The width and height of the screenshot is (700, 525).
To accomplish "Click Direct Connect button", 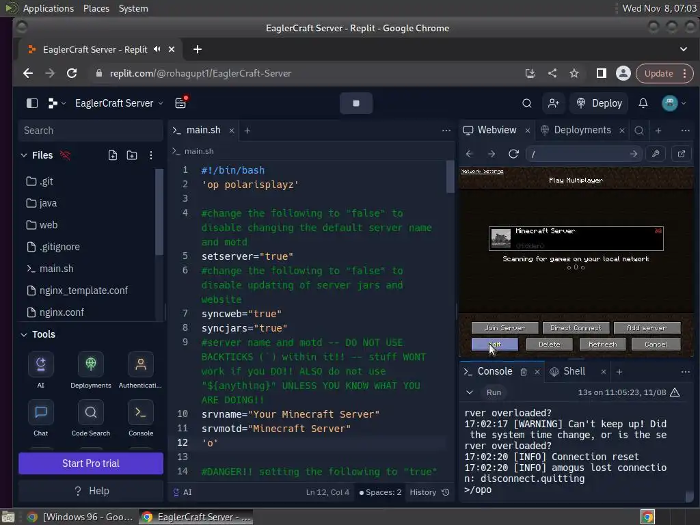I will pos(576,328).
